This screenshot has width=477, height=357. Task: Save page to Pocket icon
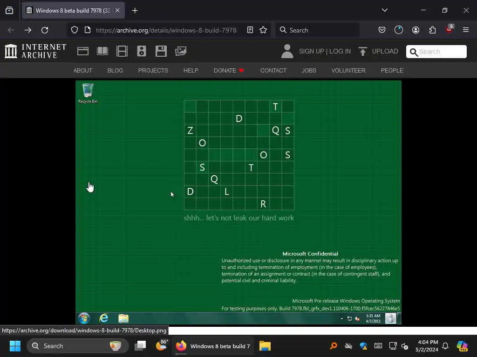tap(382, 30)
